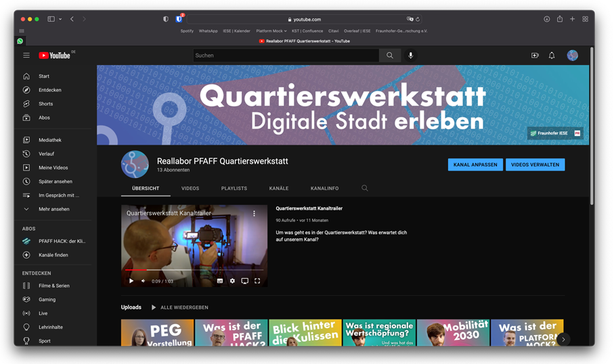Screen dimensions: 614x364
Task: Open the notifications bell
Action: 552,55
